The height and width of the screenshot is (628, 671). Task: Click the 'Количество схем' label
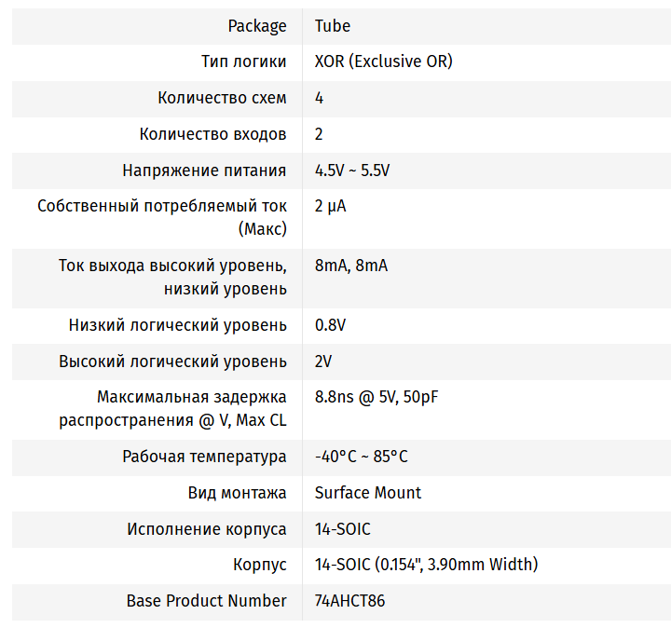click(x=223, y=98)
